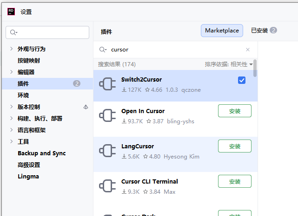This screenshot has height=216, width=298.
Task: Click the 127K downloads count
Action: [132, 90]
